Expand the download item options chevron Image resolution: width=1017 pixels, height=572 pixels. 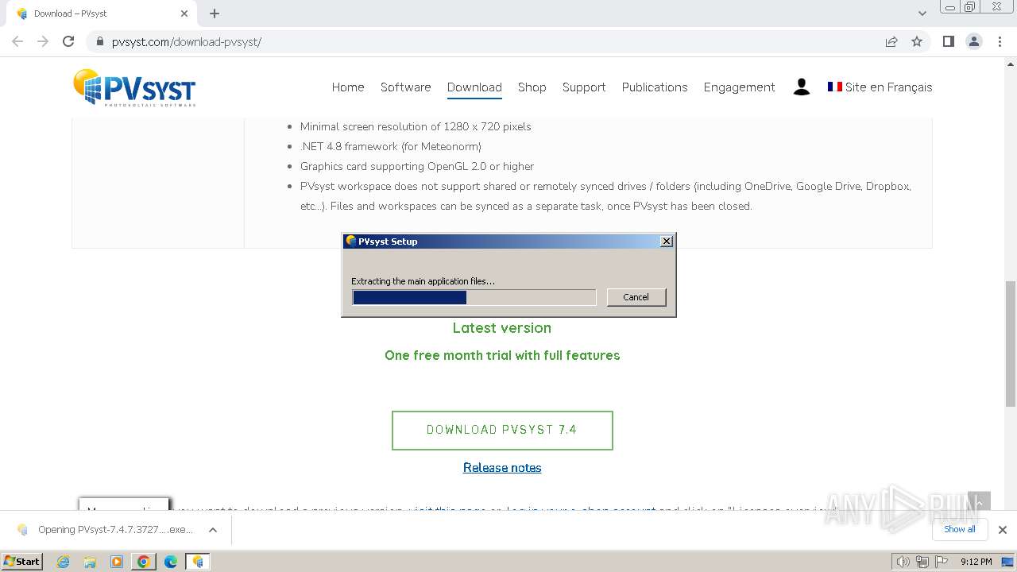pos(213,530)
